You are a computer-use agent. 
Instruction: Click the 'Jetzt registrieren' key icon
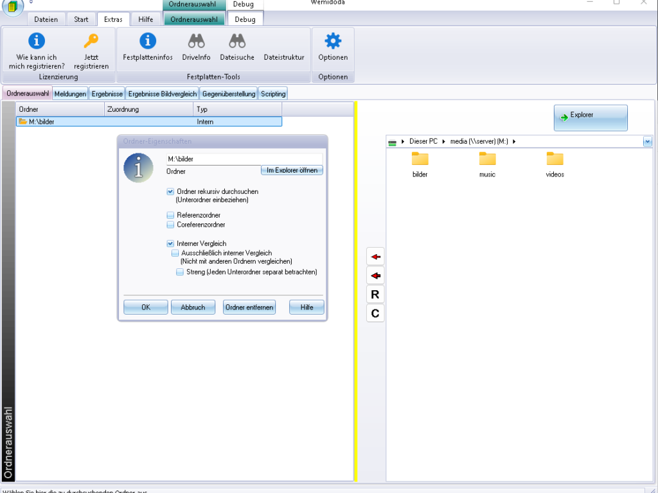[x=91, y=42]
